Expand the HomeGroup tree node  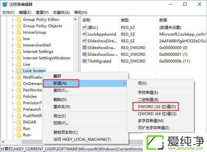pyautogui.click(x=12, y=32)
